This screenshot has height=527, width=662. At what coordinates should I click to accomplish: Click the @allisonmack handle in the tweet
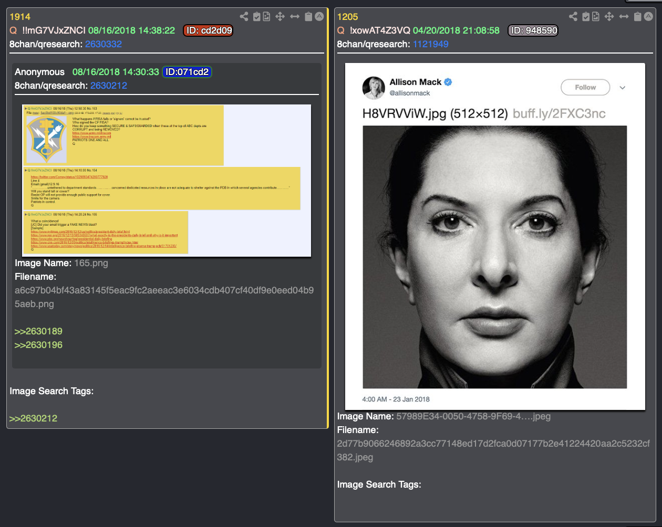[410, 93]
